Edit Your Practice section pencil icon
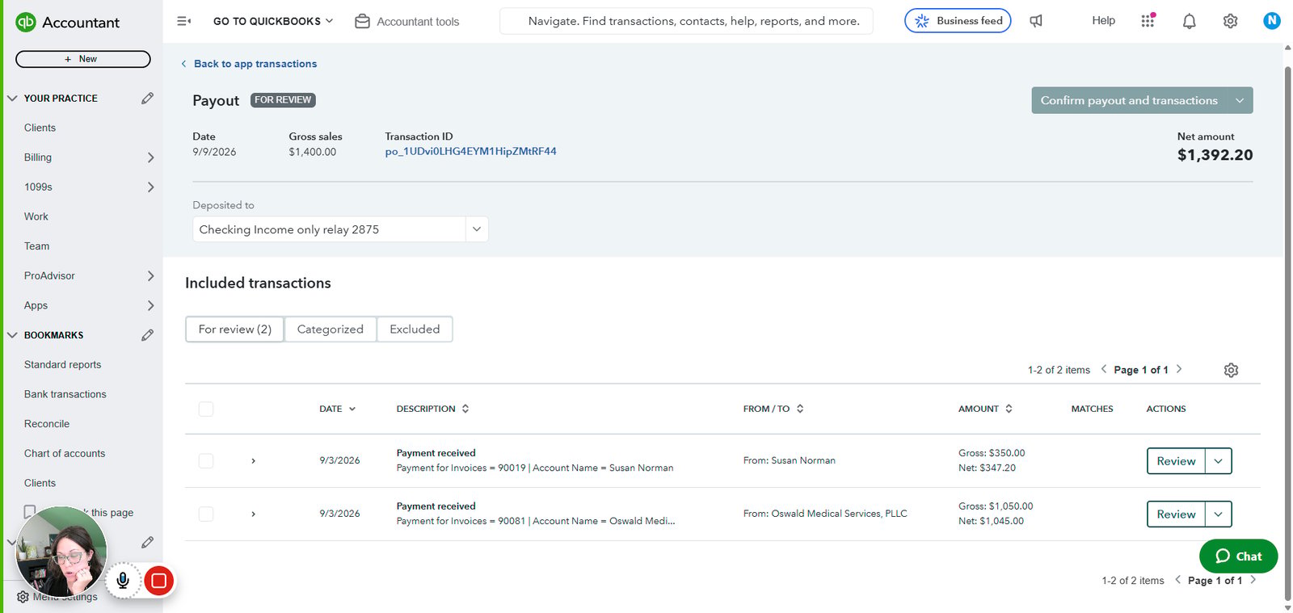 click(x=147, y=98)
